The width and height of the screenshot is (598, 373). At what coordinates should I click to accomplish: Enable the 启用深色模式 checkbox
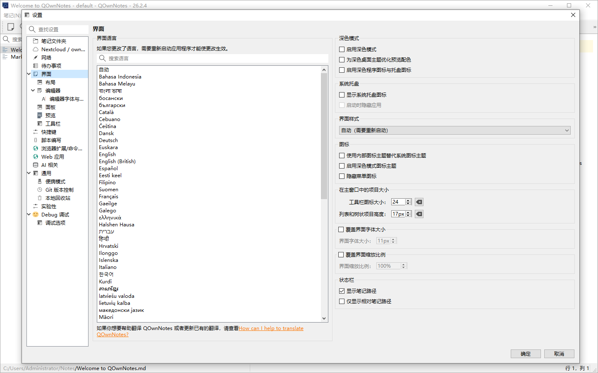click(x=342, y=49)
